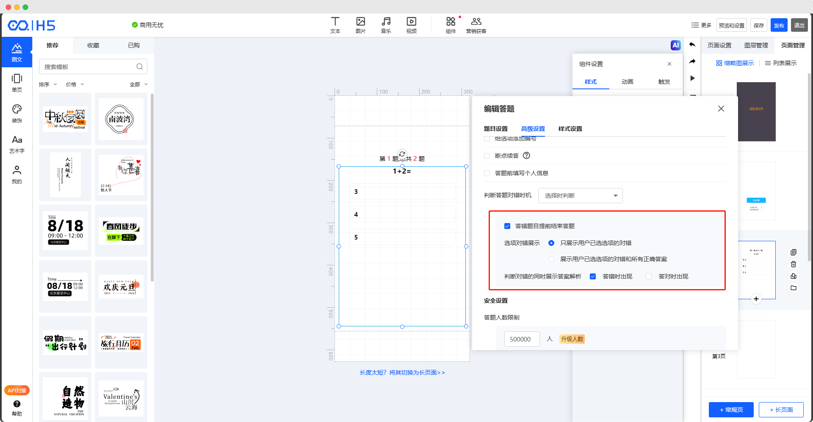Open the sort order dropdown
The width and height of the screenshot is (813, 422).
coord(48,84)
